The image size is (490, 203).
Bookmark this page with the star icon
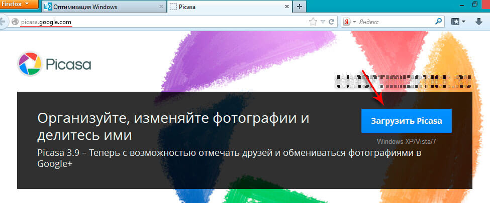[x=313, y=22]
